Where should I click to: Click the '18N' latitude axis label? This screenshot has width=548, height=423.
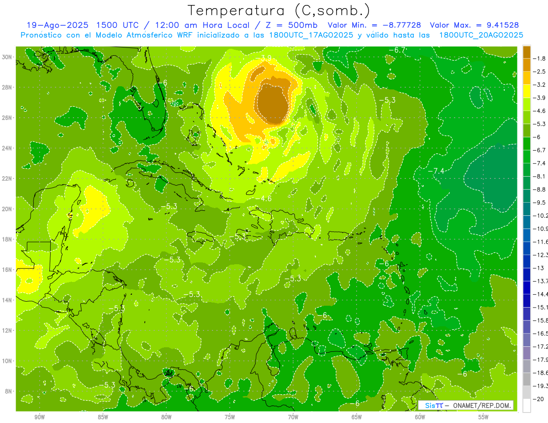[x=6, y=239]
